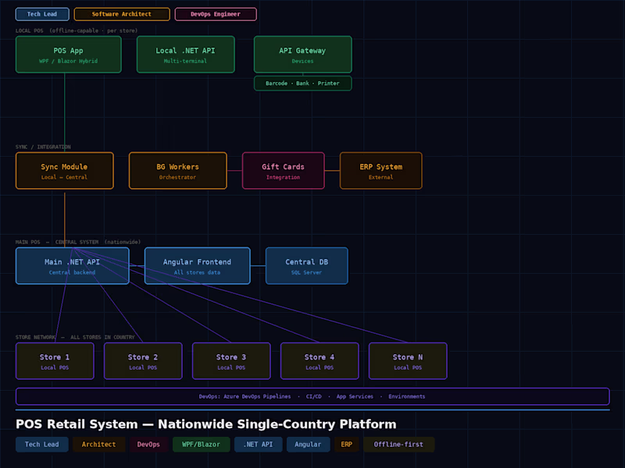Select the Store 1 Local POS box
This screenshot has width=625, height=468.
(x=55, y=361)
